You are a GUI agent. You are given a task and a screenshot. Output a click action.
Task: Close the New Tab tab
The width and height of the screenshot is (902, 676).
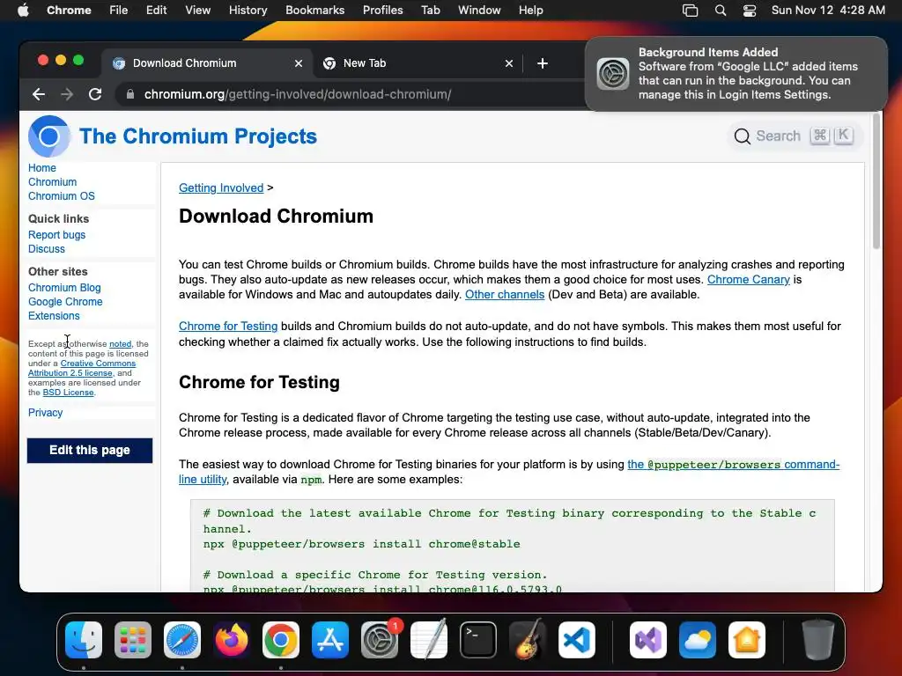click(x=509, y=63)
